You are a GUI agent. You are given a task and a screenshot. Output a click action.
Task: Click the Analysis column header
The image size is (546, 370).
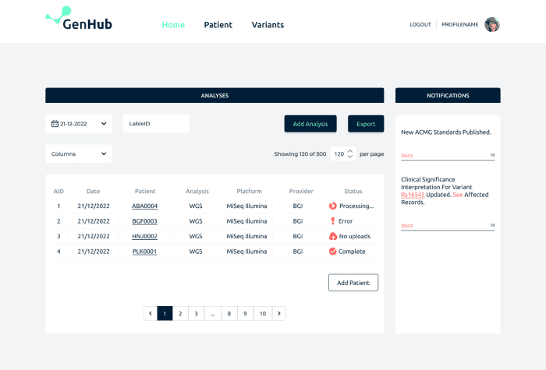[x=197, y=192]
